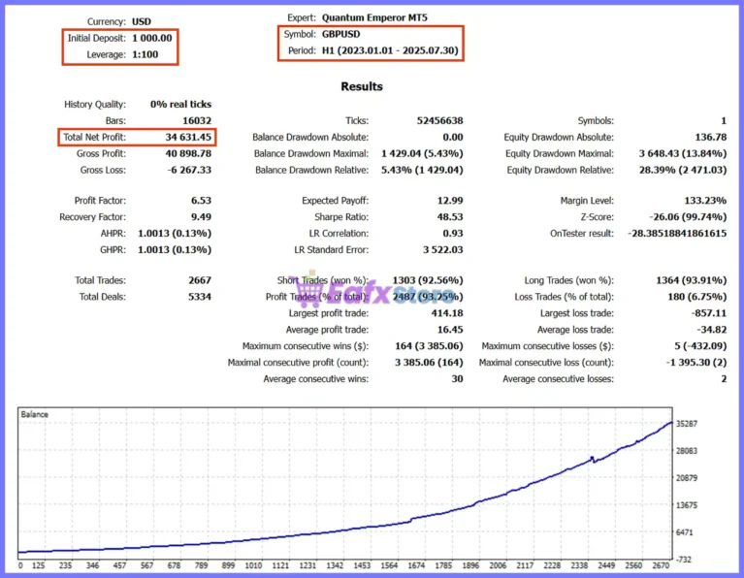The height and width of the screenshot is (578, 744).
Task: Select the GBPUSD symbol text
Action: click(340, 34)
